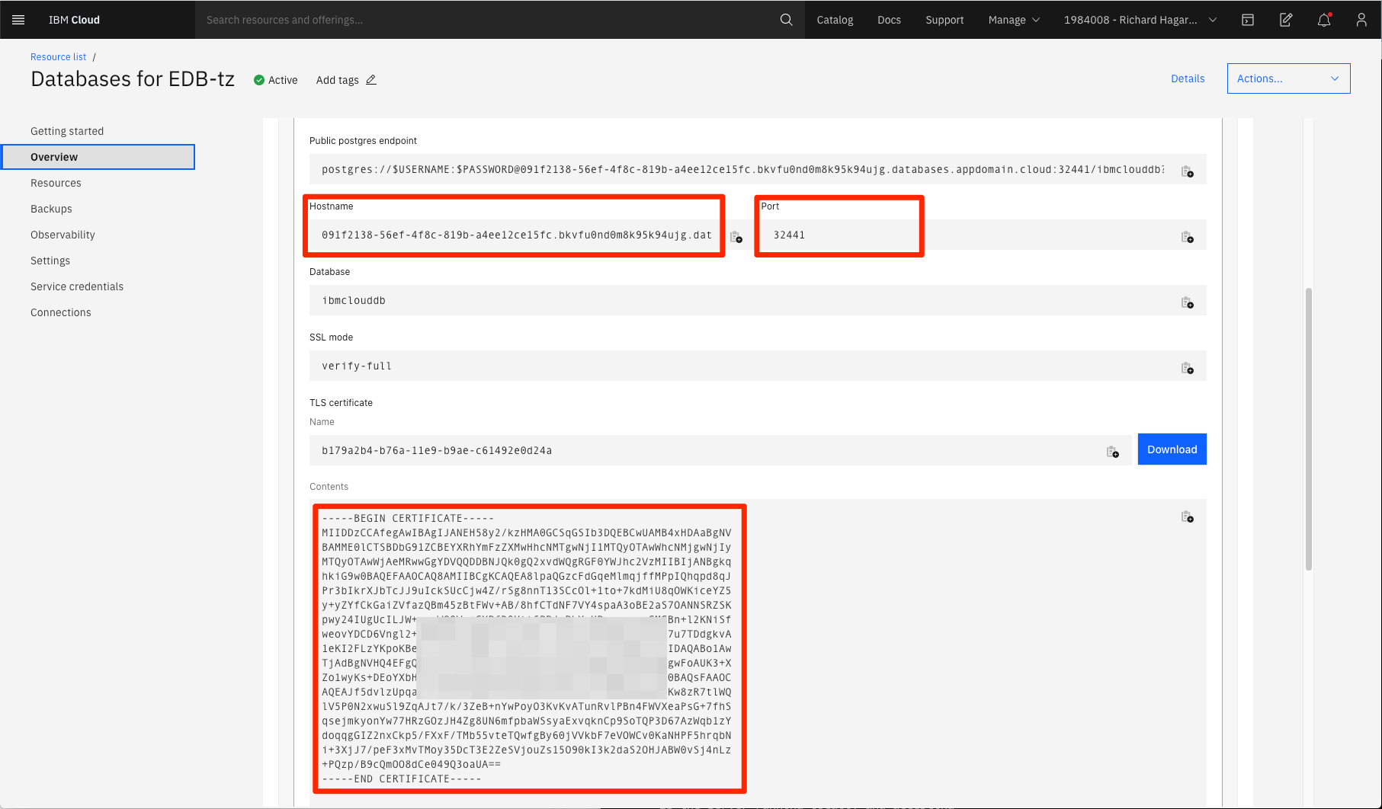Open the Observability section
The height and width of the screenshot is (809, 1382).
pos(63,235)
